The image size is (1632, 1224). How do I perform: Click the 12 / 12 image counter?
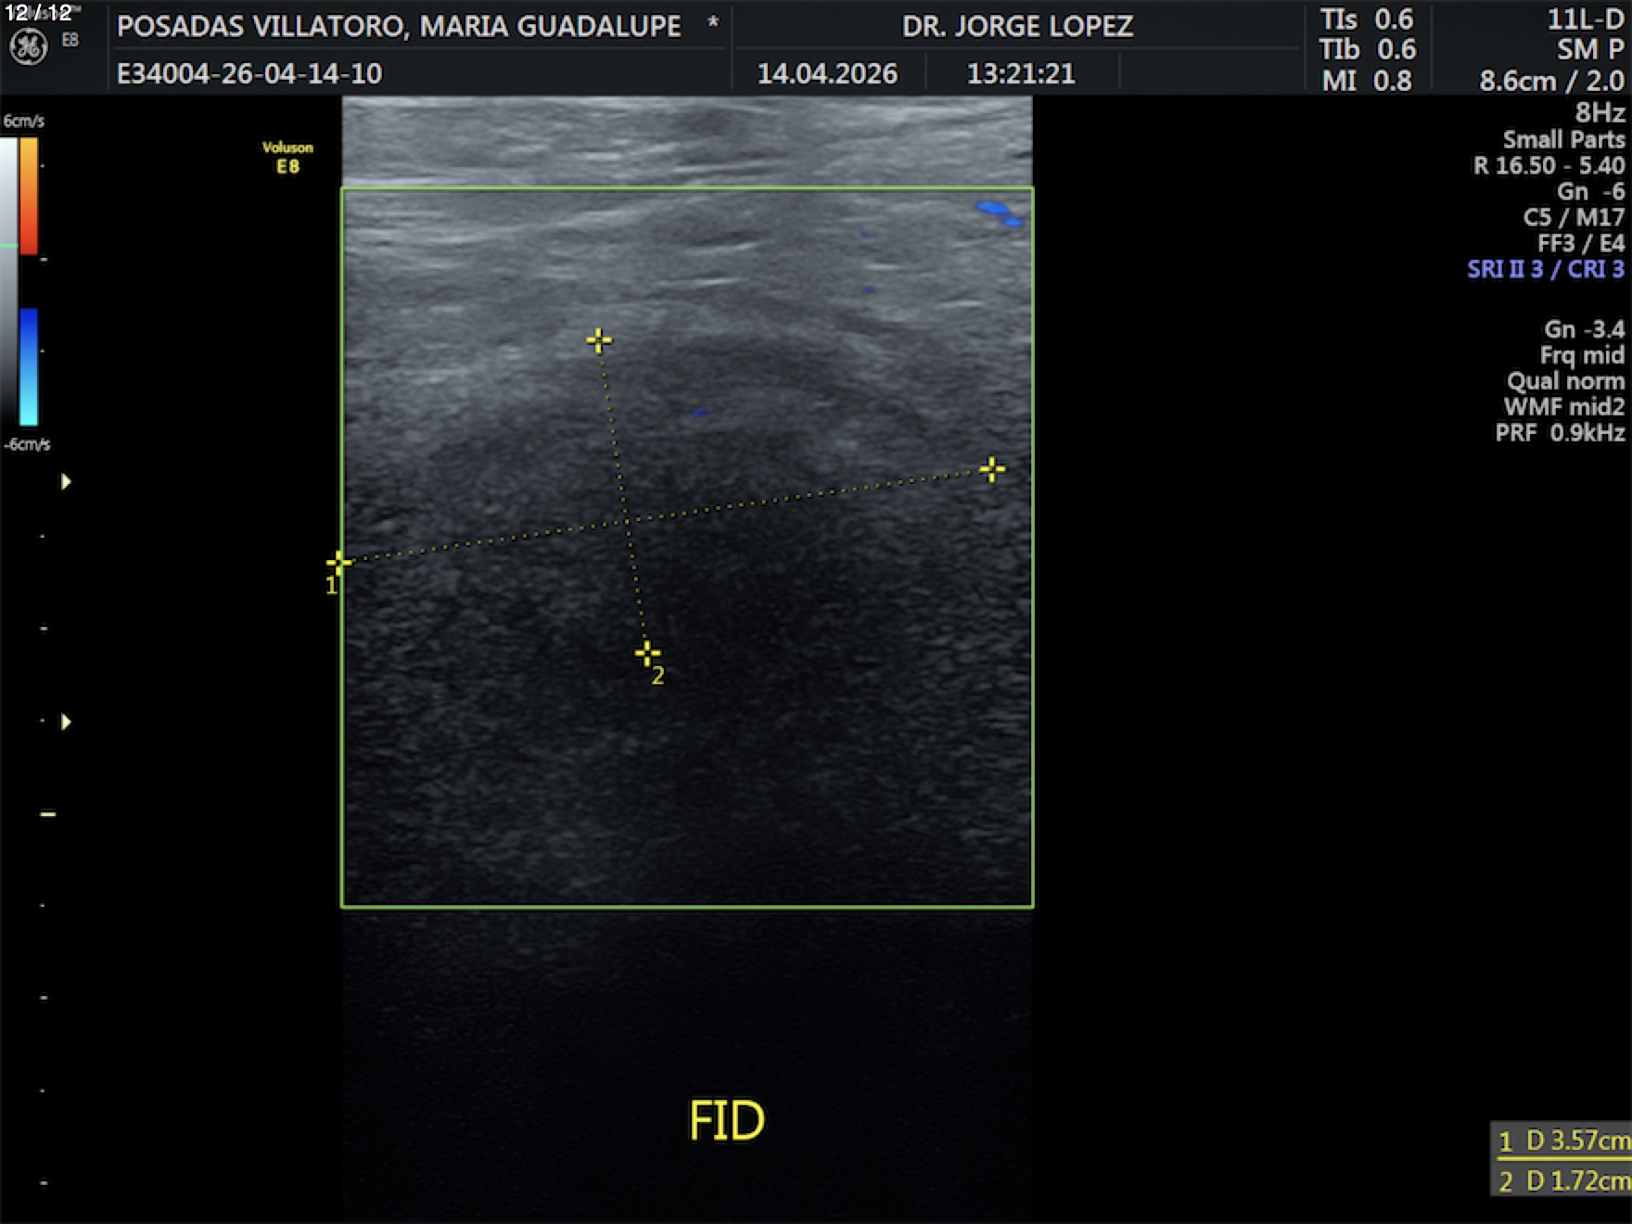tap(38, 13)
